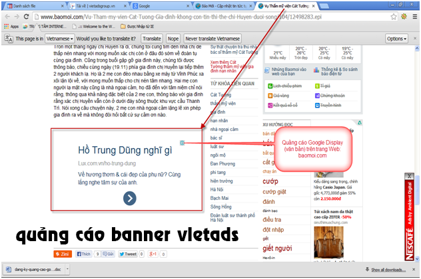
Task: Close the downloads bar
Action: click(x=414, y=269)
